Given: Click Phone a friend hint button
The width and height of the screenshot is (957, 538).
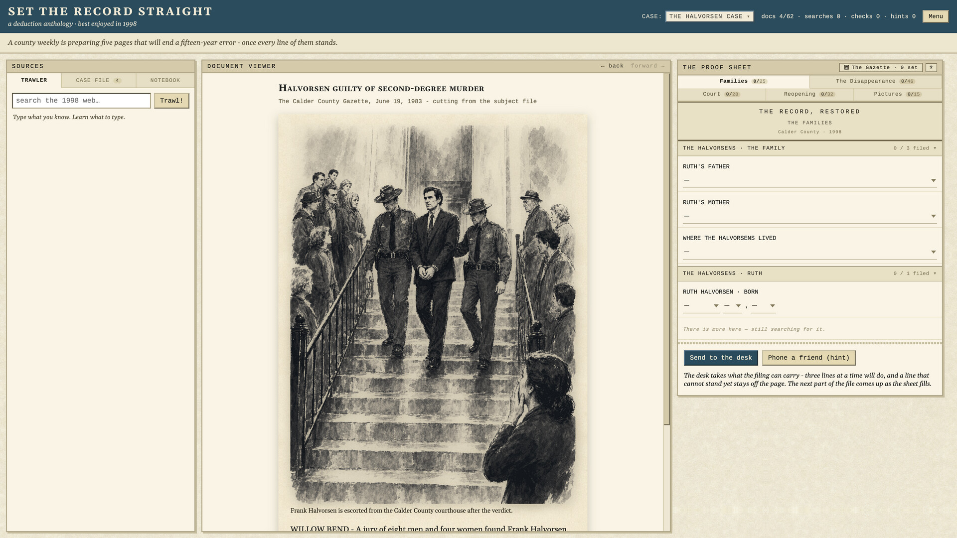Looking at the screenshot, I should [x=808, y=358].
